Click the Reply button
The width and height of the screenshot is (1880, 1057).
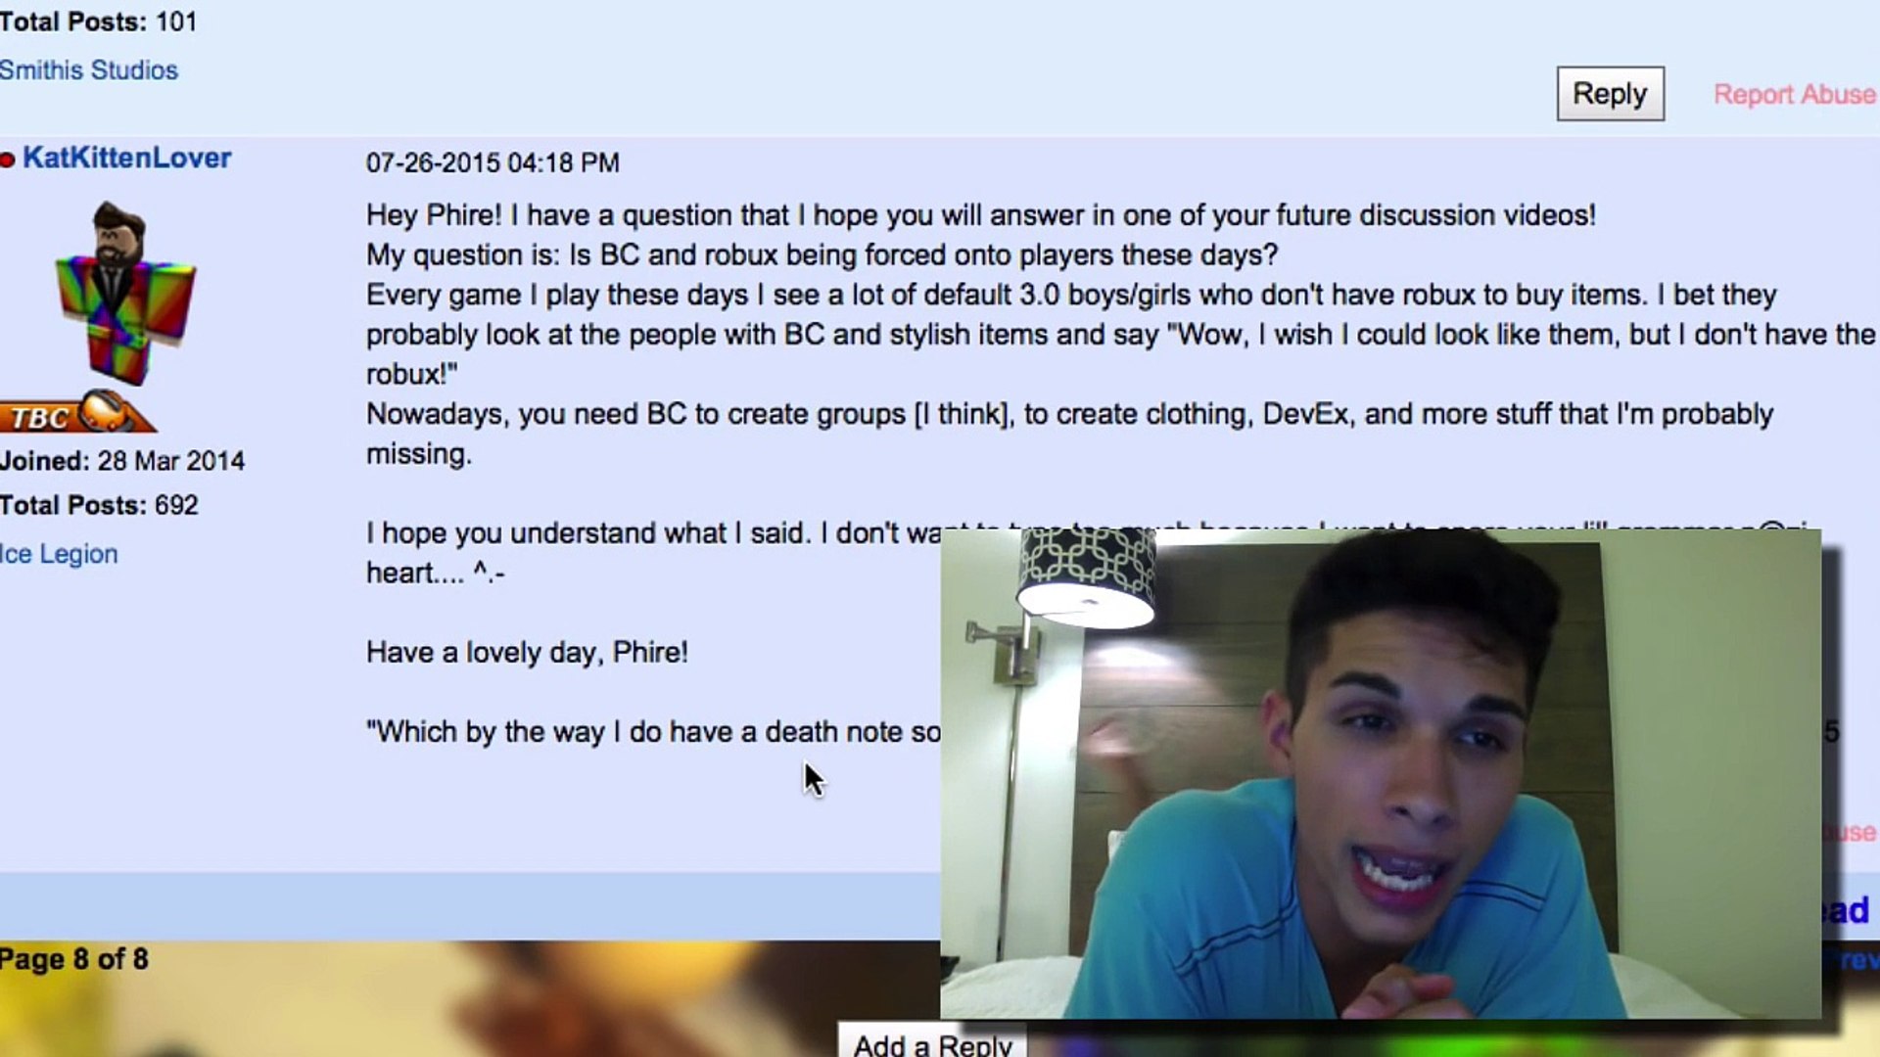(x=1610, y=94)
